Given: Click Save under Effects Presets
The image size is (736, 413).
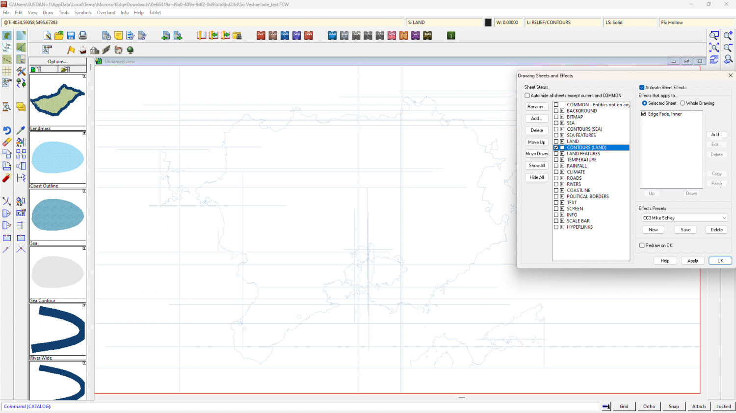Looking at the screenshot, I should coord(685,230).
